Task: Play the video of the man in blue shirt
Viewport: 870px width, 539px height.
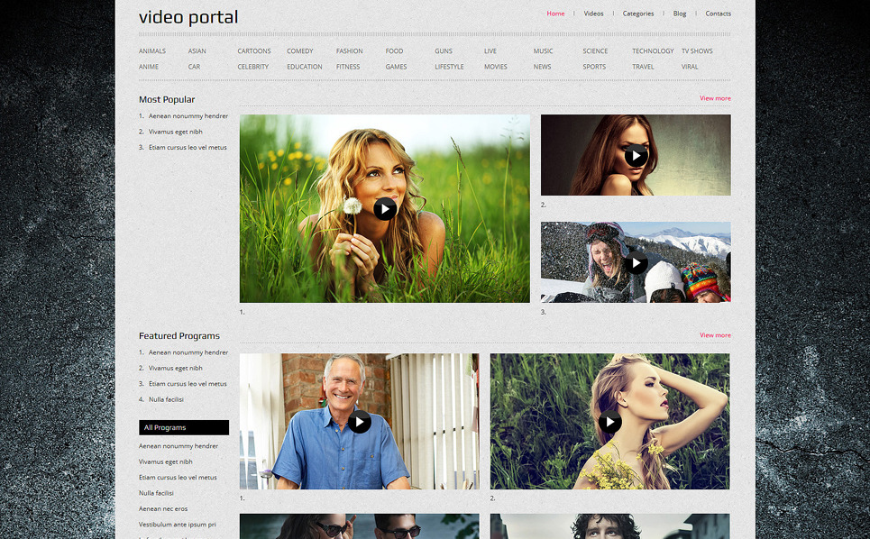Action: [x=359, y=421]
